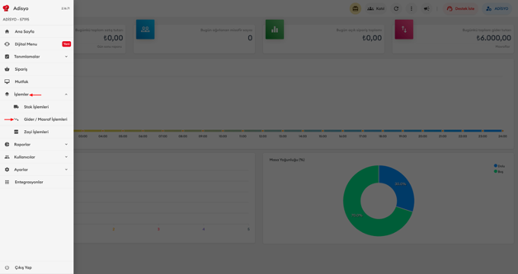Expand the Ayarlar menu chevron
The image size is (518, 274).
(x=66, y=170)
